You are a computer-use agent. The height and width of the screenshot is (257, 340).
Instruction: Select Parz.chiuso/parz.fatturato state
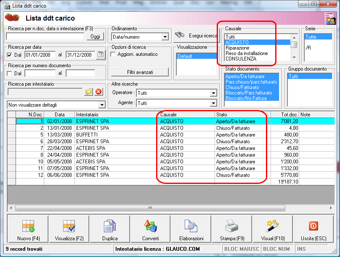252,82
